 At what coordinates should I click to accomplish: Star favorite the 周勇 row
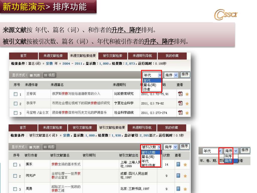coord(185,189)
